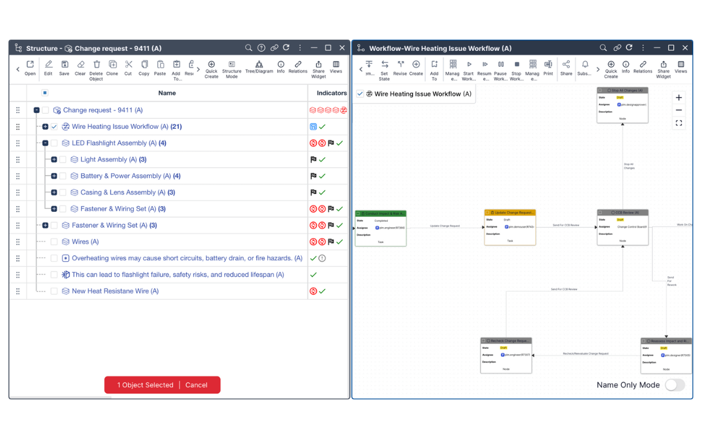Check the box for Wires (A) row
Screen dimensions: 702x439
pyautogui.click(x=54, y=242)
